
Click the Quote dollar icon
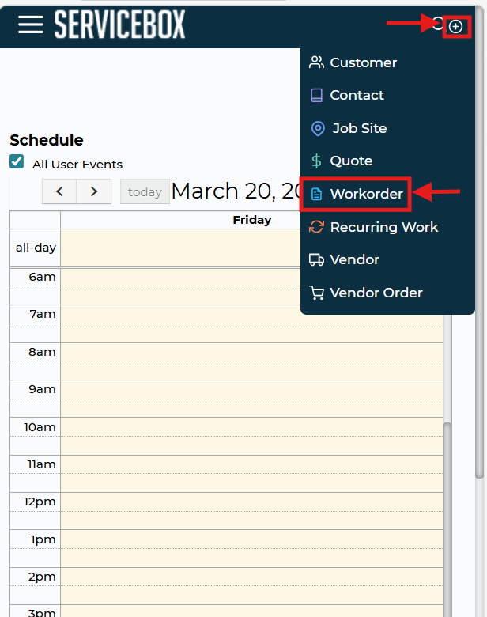(x=317, y=161)
